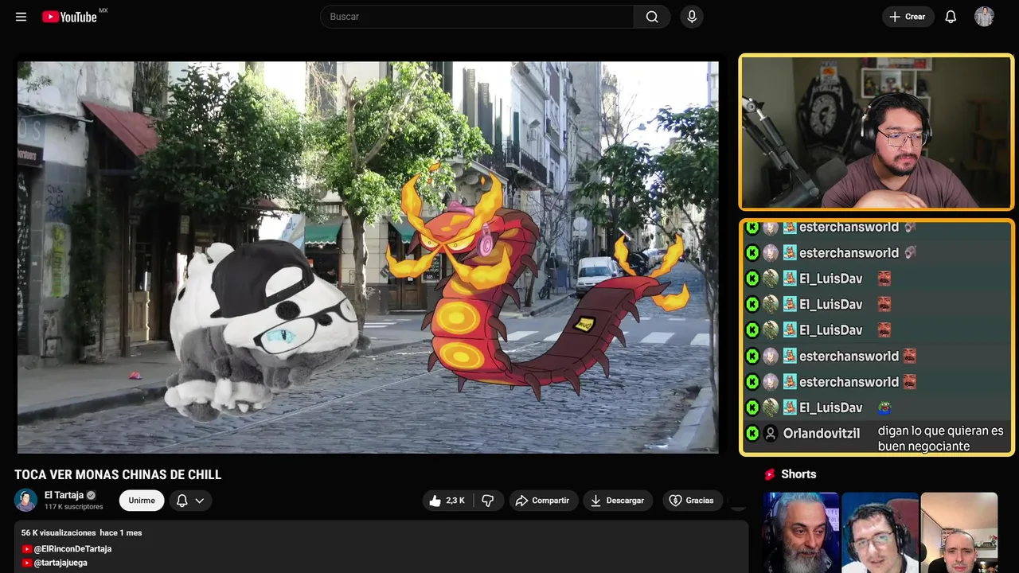The width and height of the screenshot is (1019, 573).
Task: Click Kick icon beside Orlandovitzil
Action: coord(752,434)
